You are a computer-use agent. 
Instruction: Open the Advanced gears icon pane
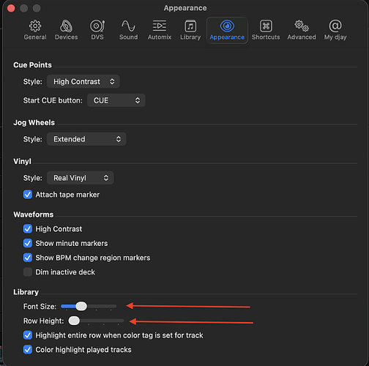[302, 26]
